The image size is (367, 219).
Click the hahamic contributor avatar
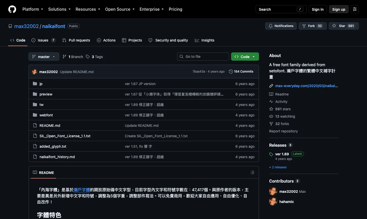coord(273,201)
